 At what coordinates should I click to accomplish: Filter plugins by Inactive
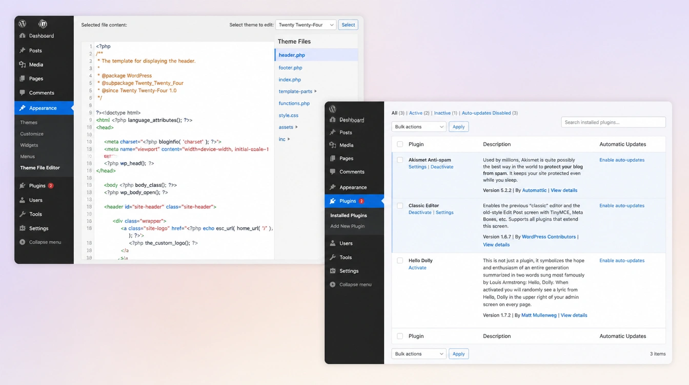tap(442, 113)
